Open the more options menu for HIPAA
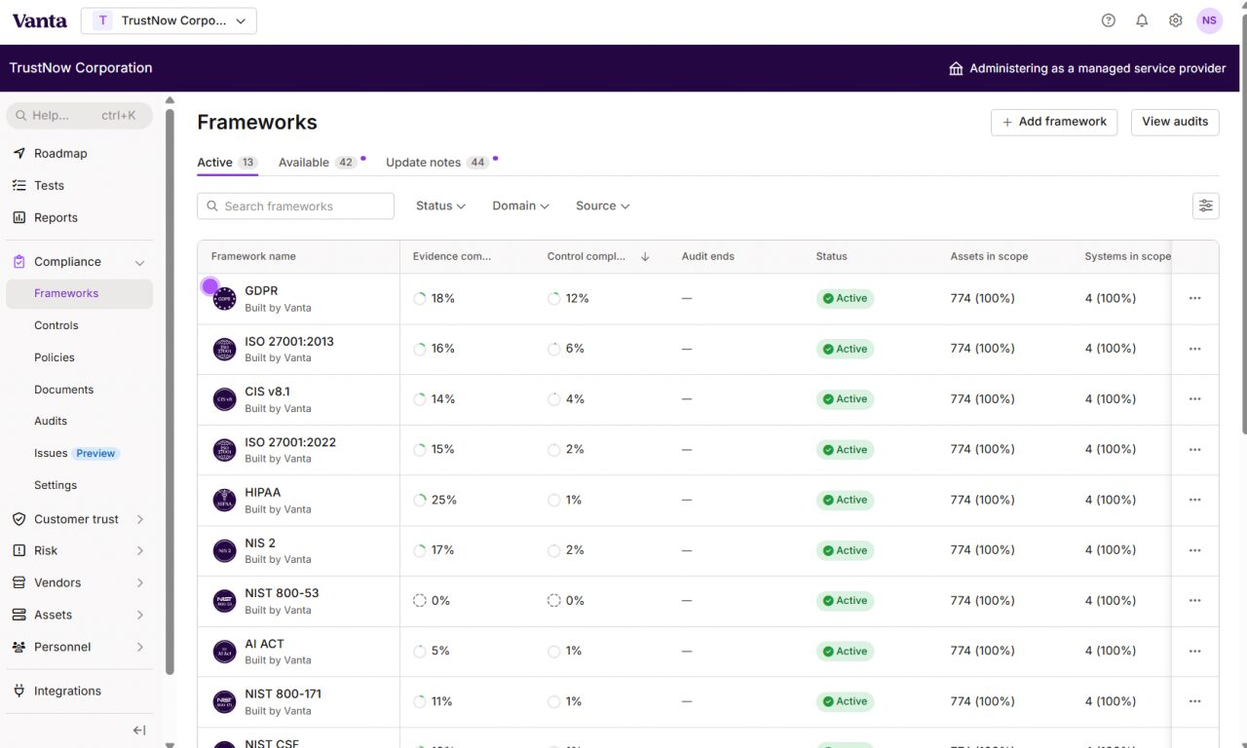Screen dimensions: 1247x748 point(1195,500)
